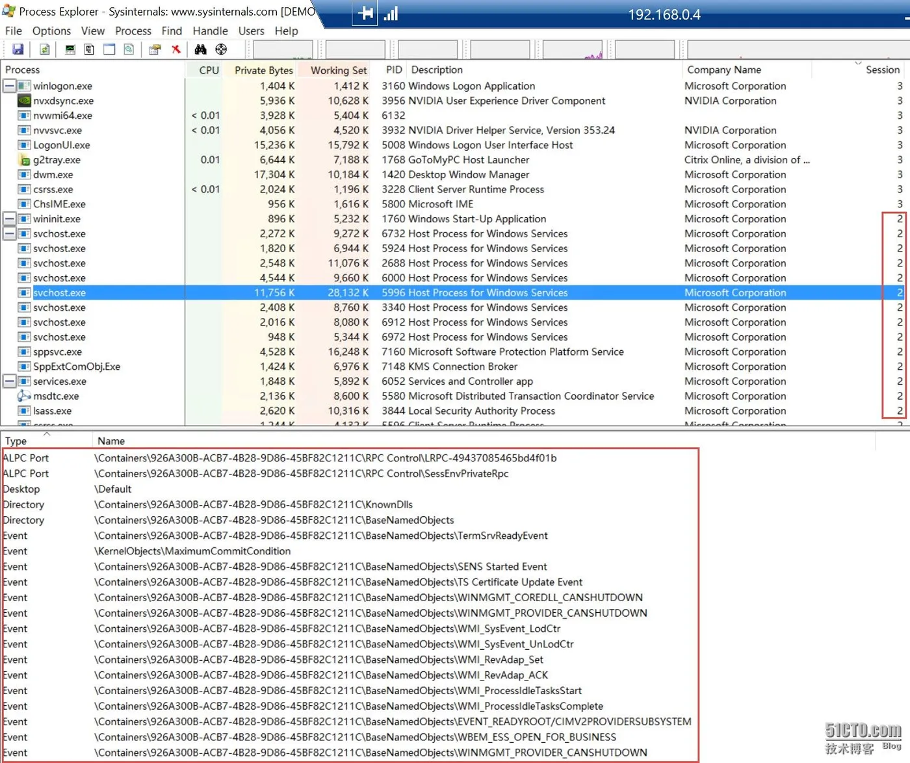Select the Windows Logon Application description

click(471, 86)
